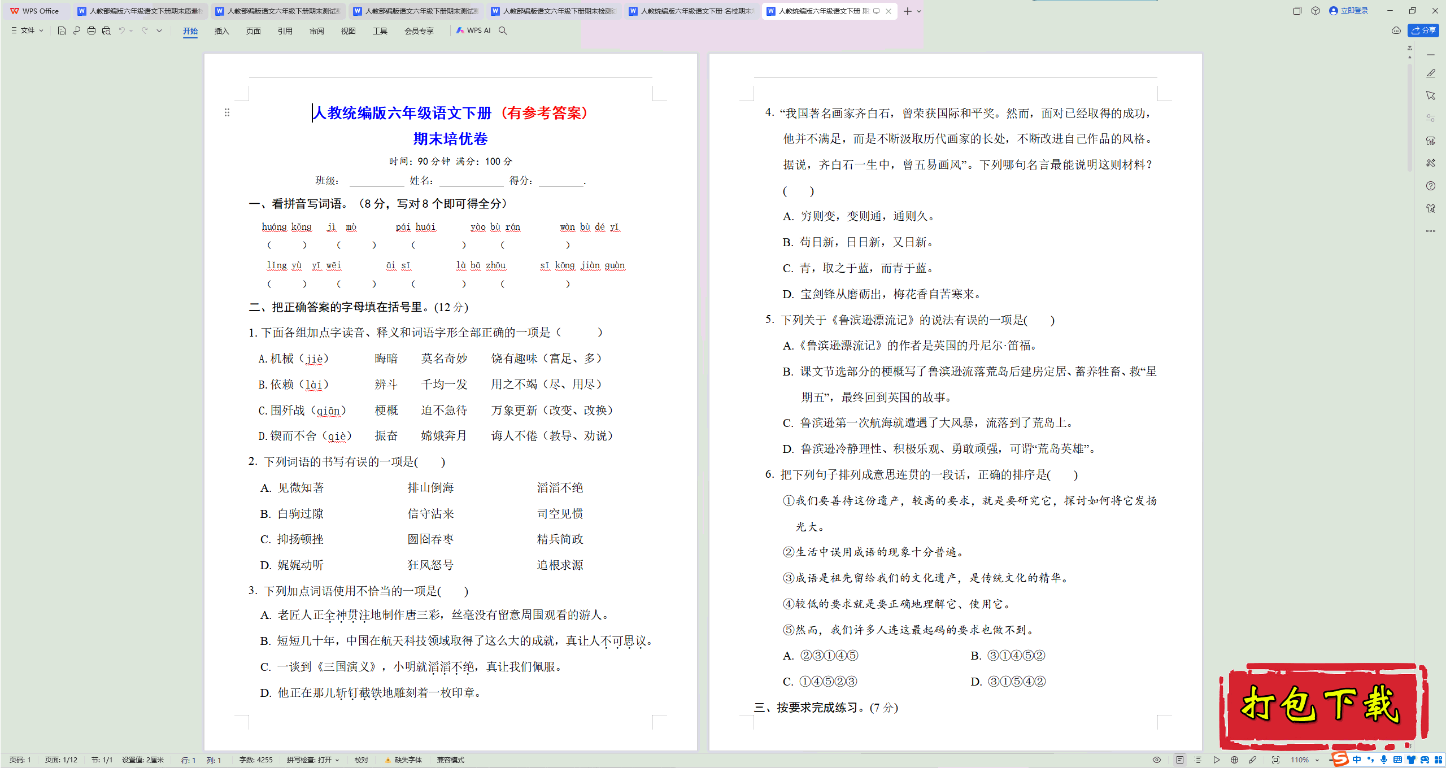The height and width of the screenshot is (768, 1446).
Task: Toggle soft keyboard in IME bar
Action: [1397, 760]
